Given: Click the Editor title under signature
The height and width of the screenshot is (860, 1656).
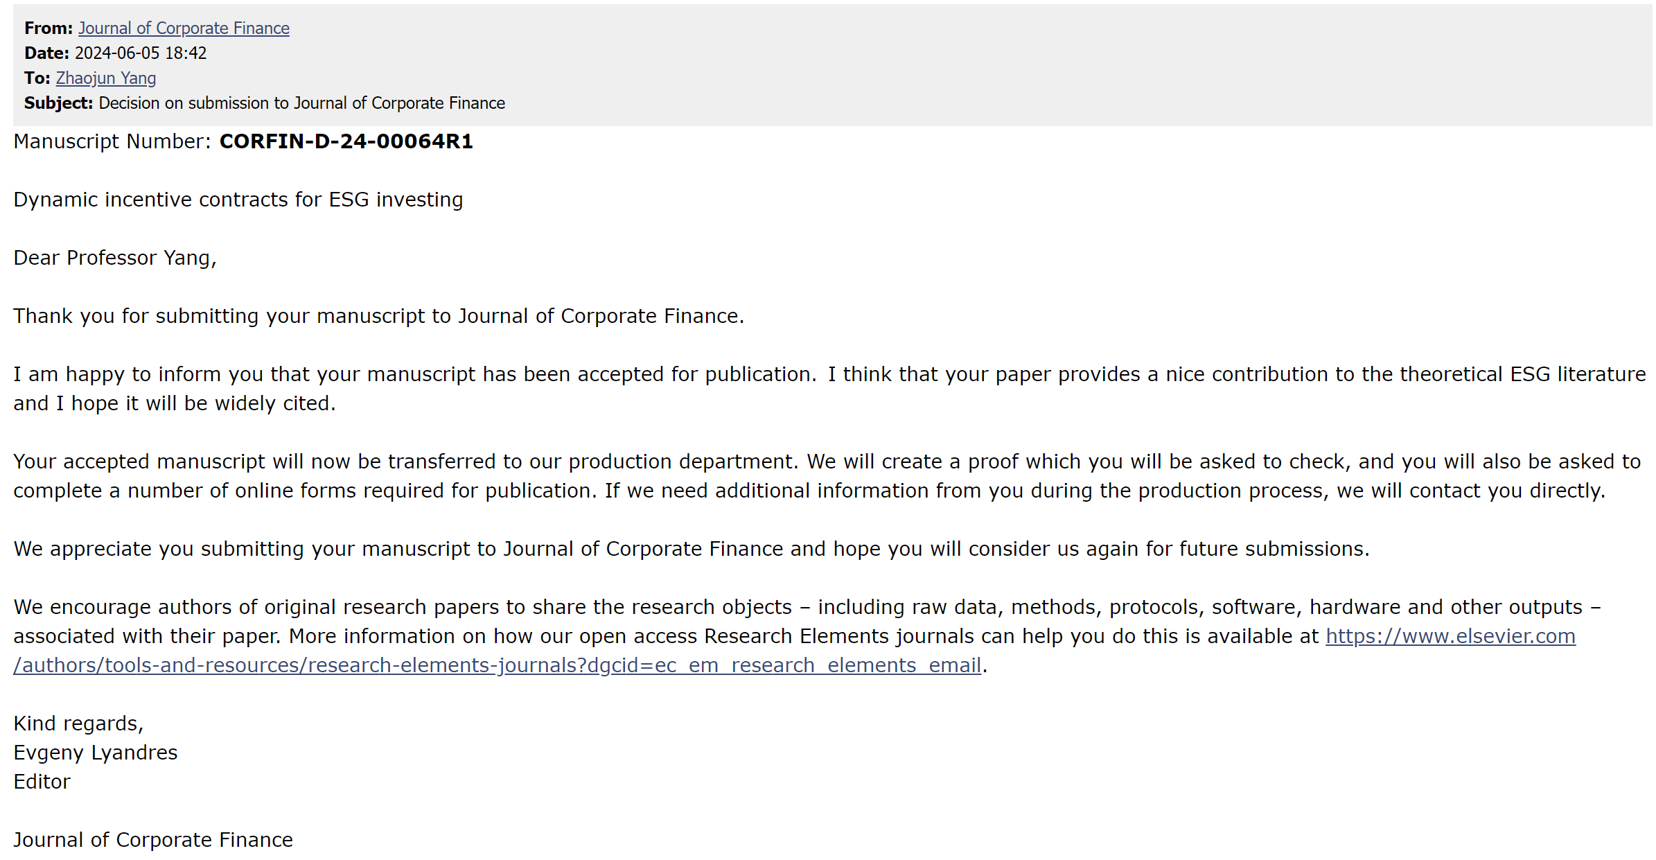Looking at the screenshot, I should coord(42,782).
